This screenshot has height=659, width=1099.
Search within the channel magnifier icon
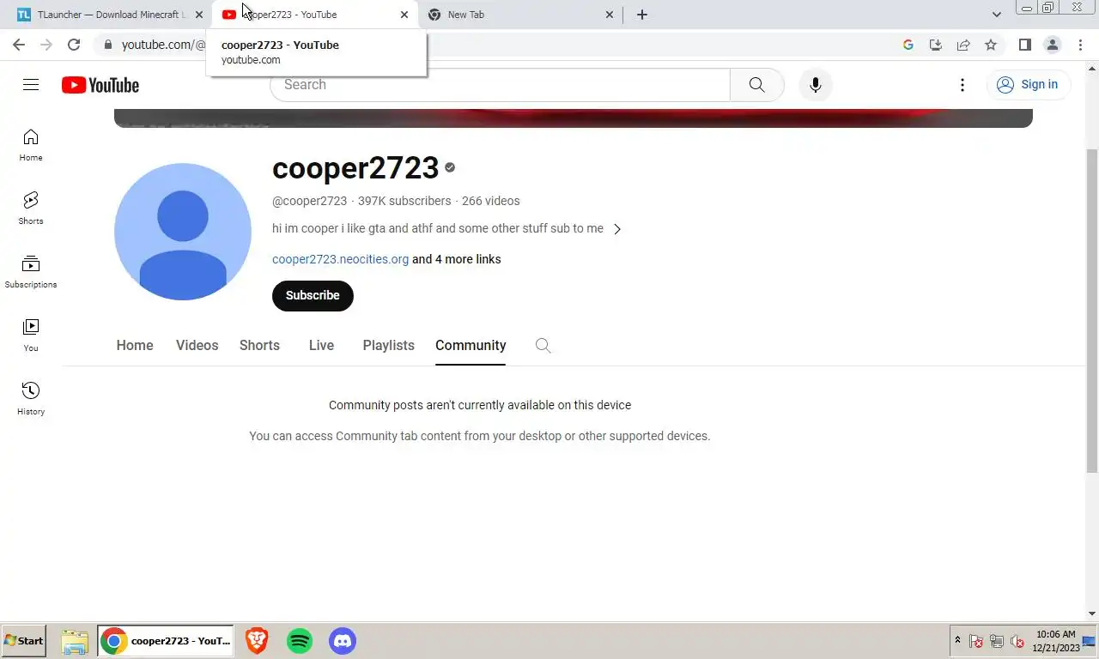(543, 345)
